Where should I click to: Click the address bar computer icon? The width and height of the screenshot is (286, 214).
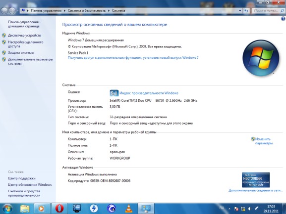point(23,10)
